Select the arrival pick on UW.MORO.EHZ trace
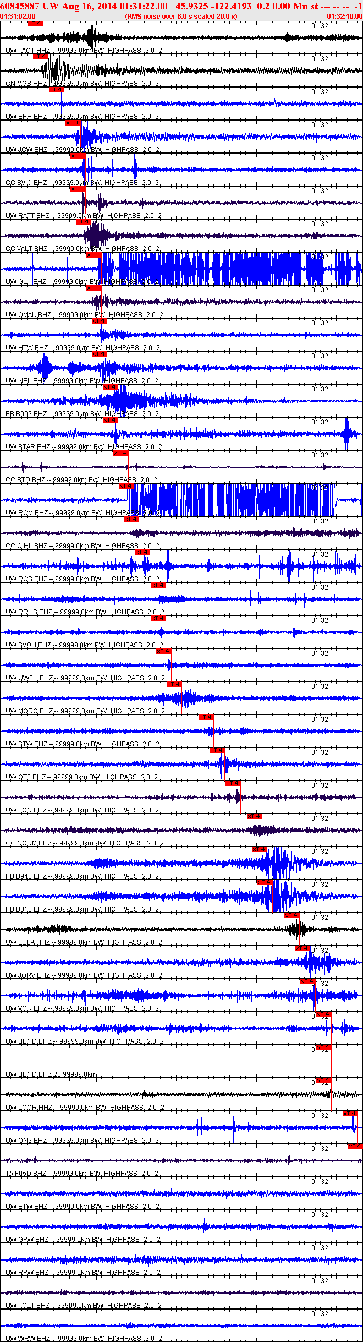The height and width of the screenshot is (1342, 363). (x=174, y=684)
